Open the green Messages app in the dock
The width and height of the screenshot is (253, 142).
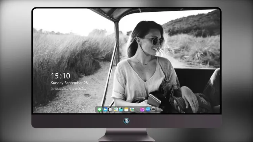tap(100, 109)
